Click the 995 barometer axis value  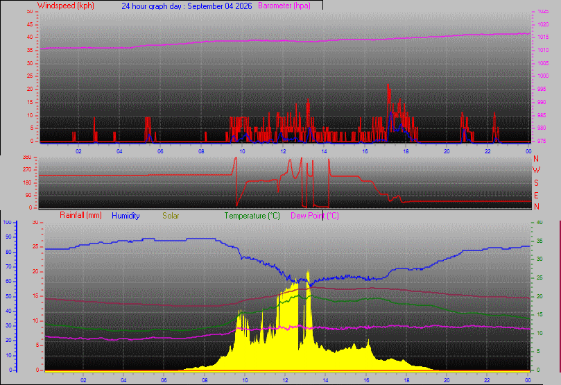(542, 89)
